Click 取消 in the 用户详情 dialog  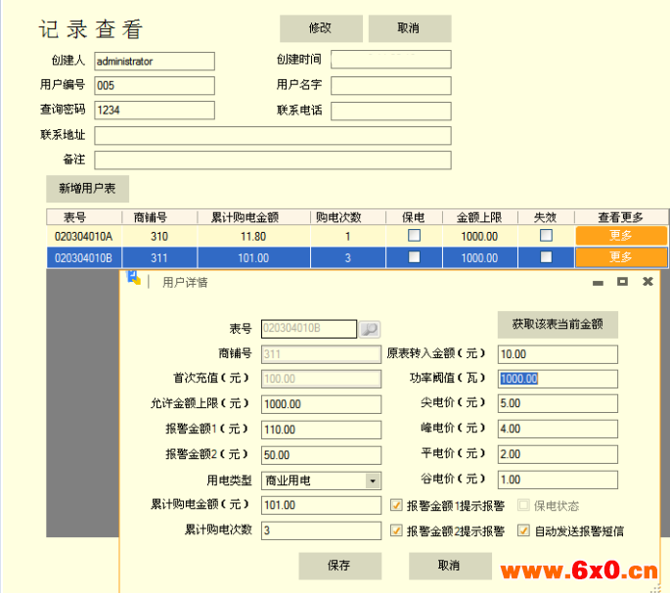coord(450,566)
